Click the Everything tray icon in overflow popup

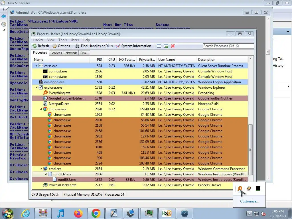[x=240, y=188]
